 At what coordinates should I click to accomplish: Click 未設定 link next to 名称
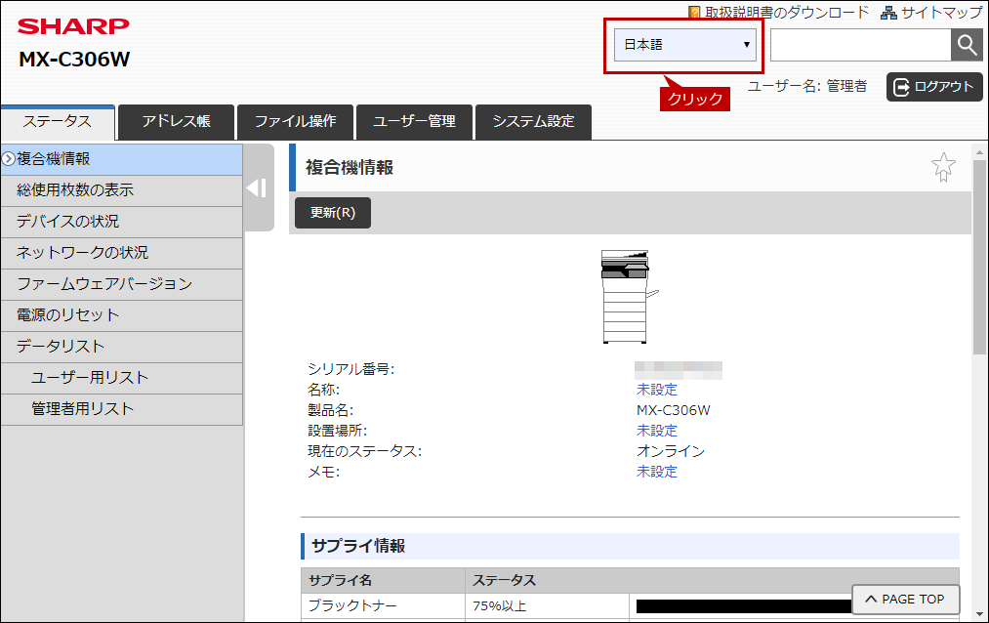[x=657, y=390]
